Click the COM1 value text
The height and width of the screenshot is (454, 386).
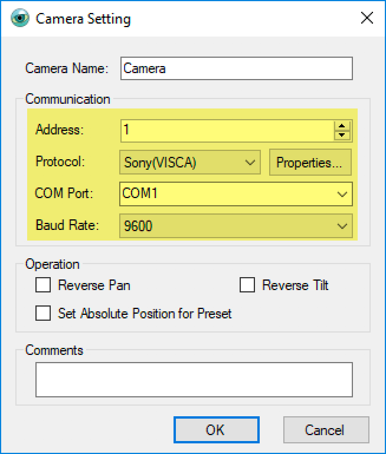pos(140,193)
